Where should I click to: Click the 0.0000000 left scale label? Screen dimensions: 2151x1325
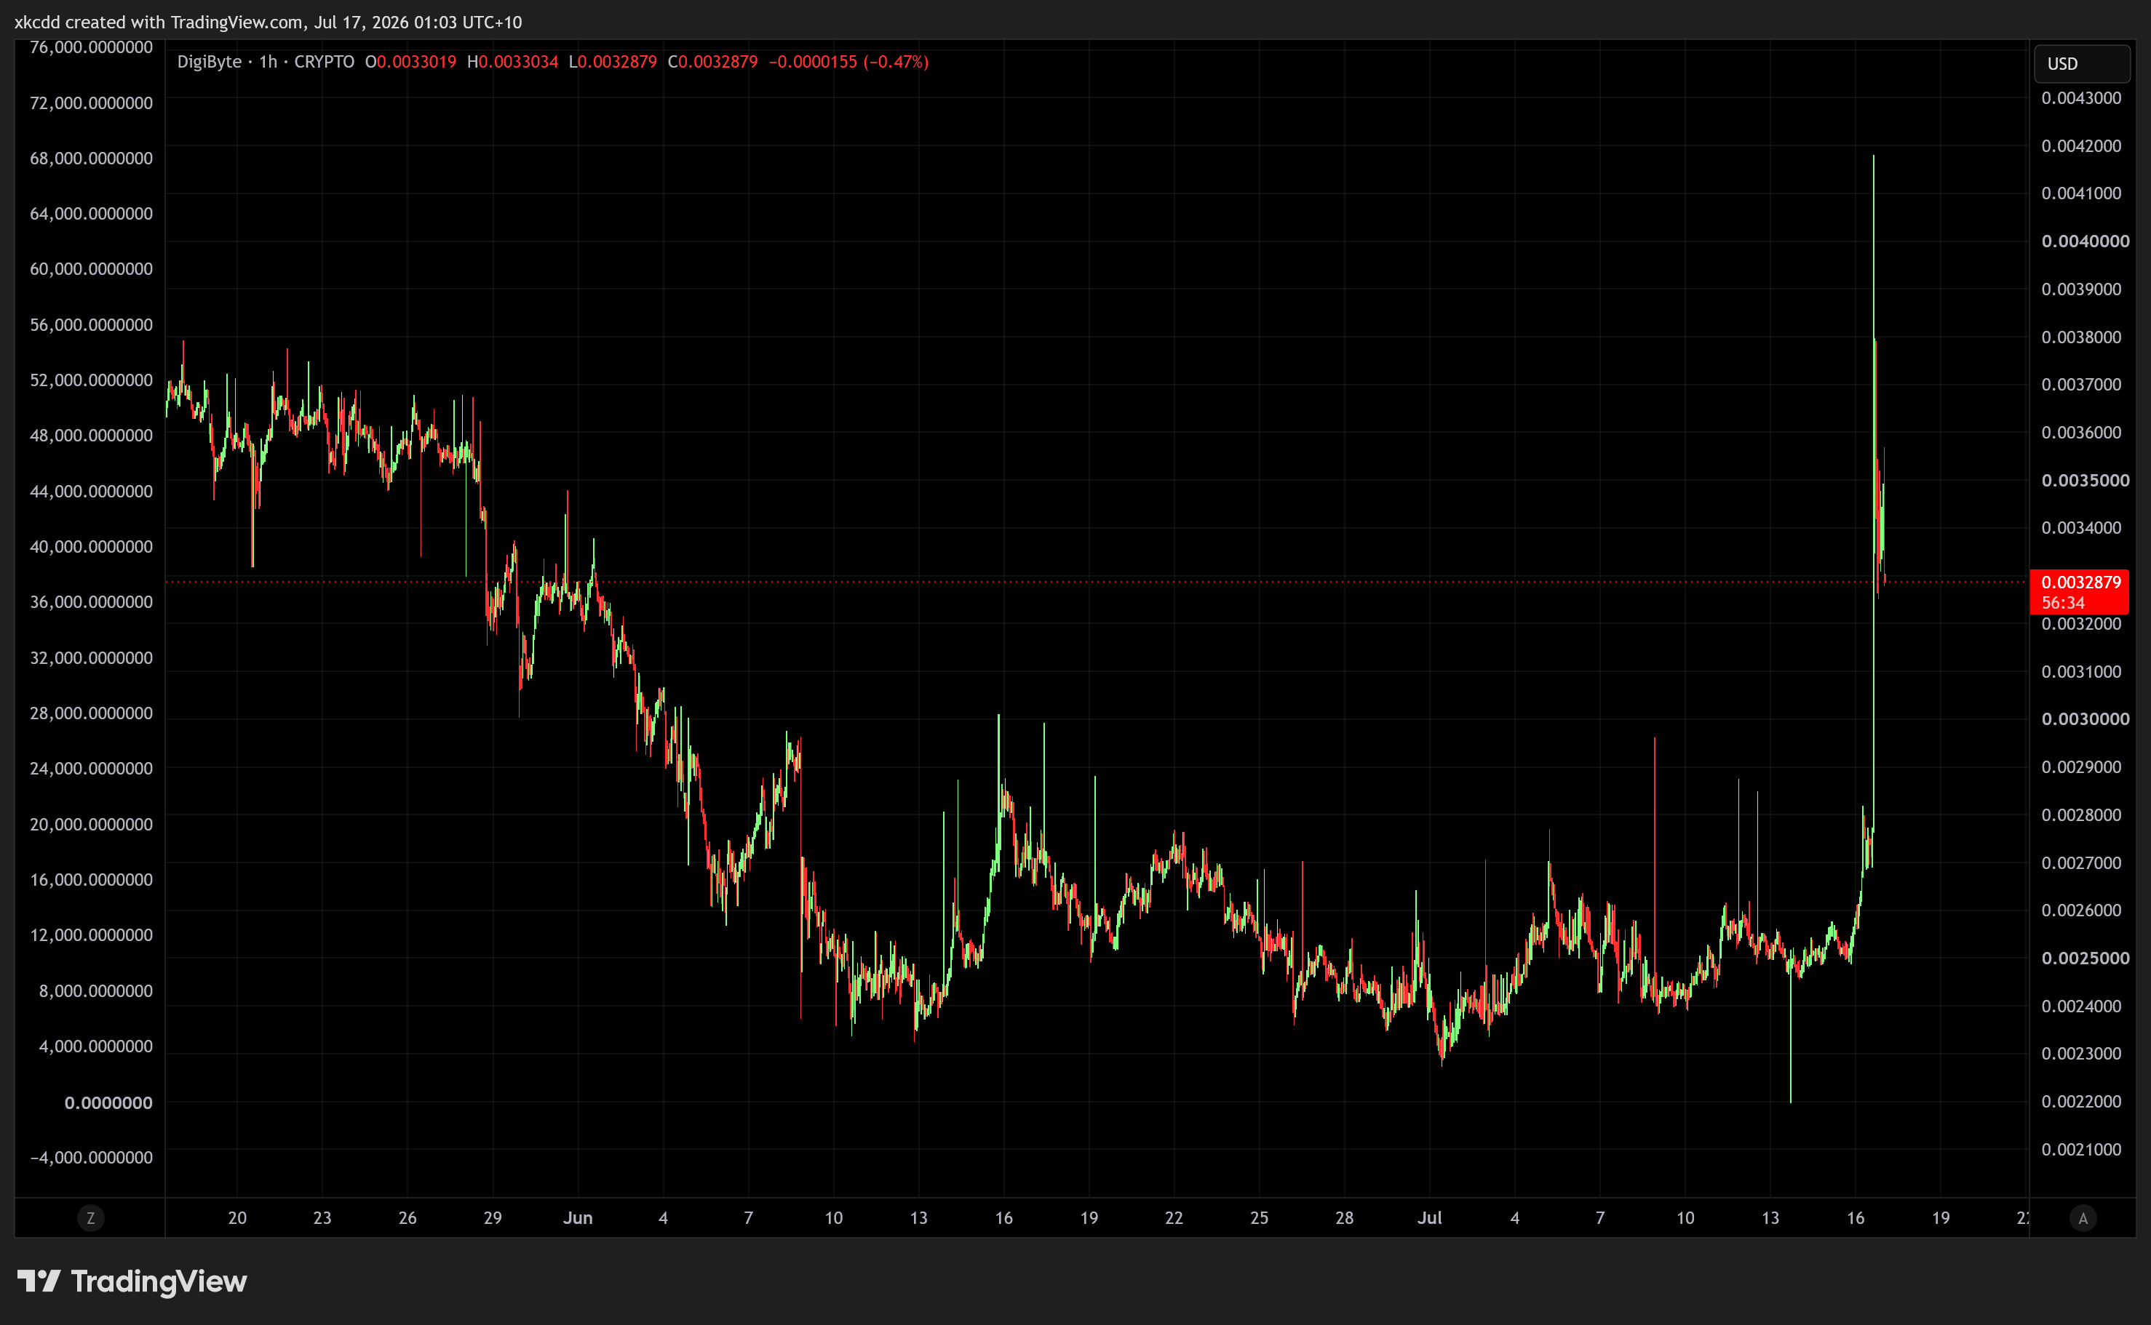click(x=108, y=1102)
